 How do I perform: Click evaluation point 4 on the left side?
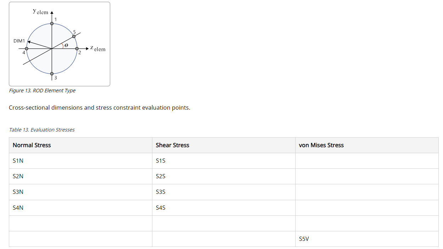[27, 48]
